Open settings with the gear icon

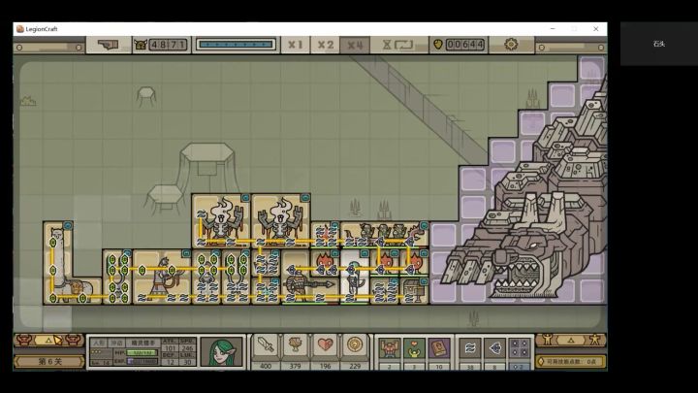pyautogui.click(x=511, y=44)
